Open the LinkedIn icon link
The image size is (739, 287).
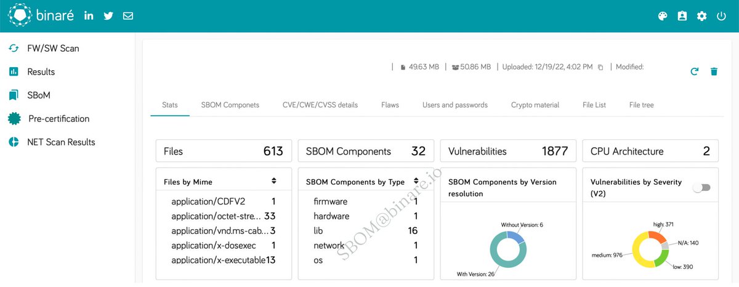[x=89, y=16]
